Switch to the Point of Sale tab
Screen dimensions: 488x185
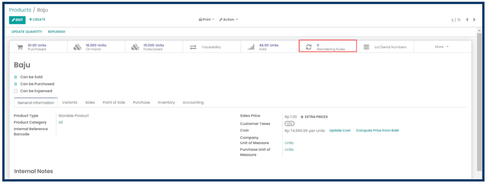114,103
